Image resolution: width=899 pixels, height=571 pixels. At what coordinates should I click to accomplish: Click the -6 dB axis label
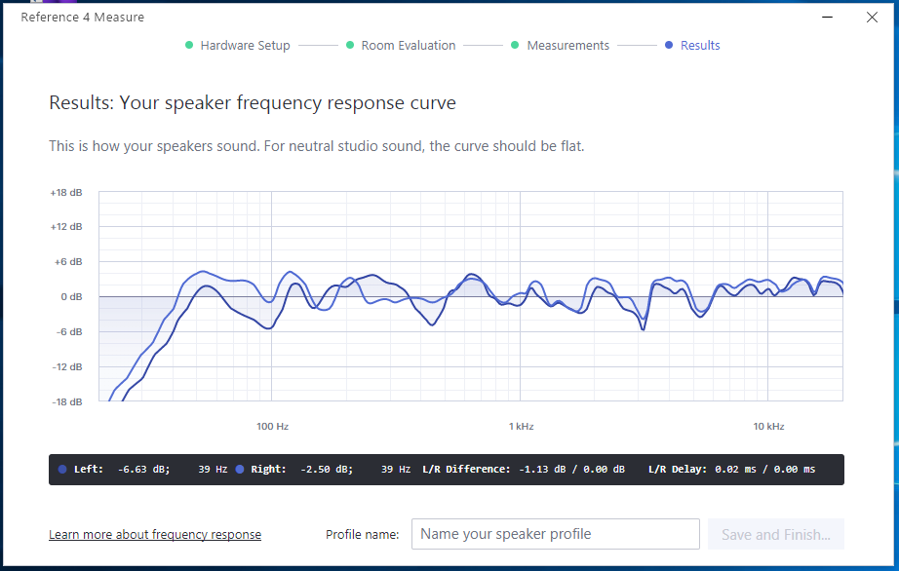(69, 331)
